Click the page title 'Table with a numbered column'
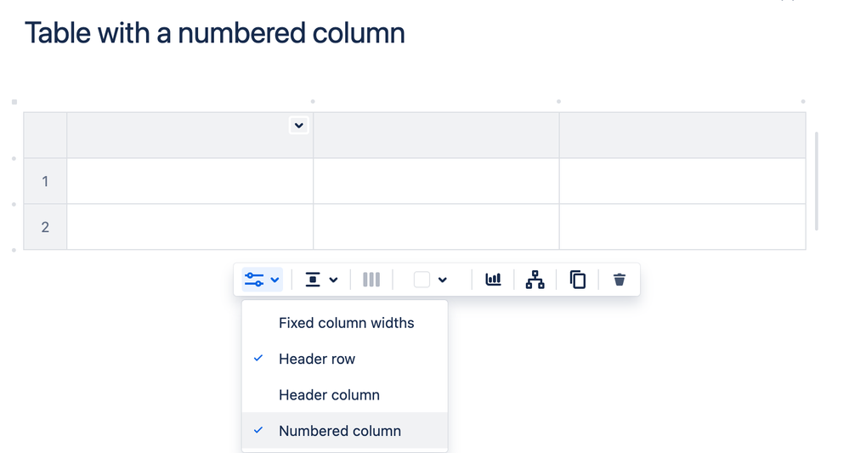The height and width of the screenshot is (453, 849). (215, 33)
